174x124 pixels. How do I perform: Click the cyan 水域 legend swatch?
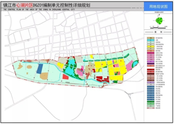pos(151,40)
